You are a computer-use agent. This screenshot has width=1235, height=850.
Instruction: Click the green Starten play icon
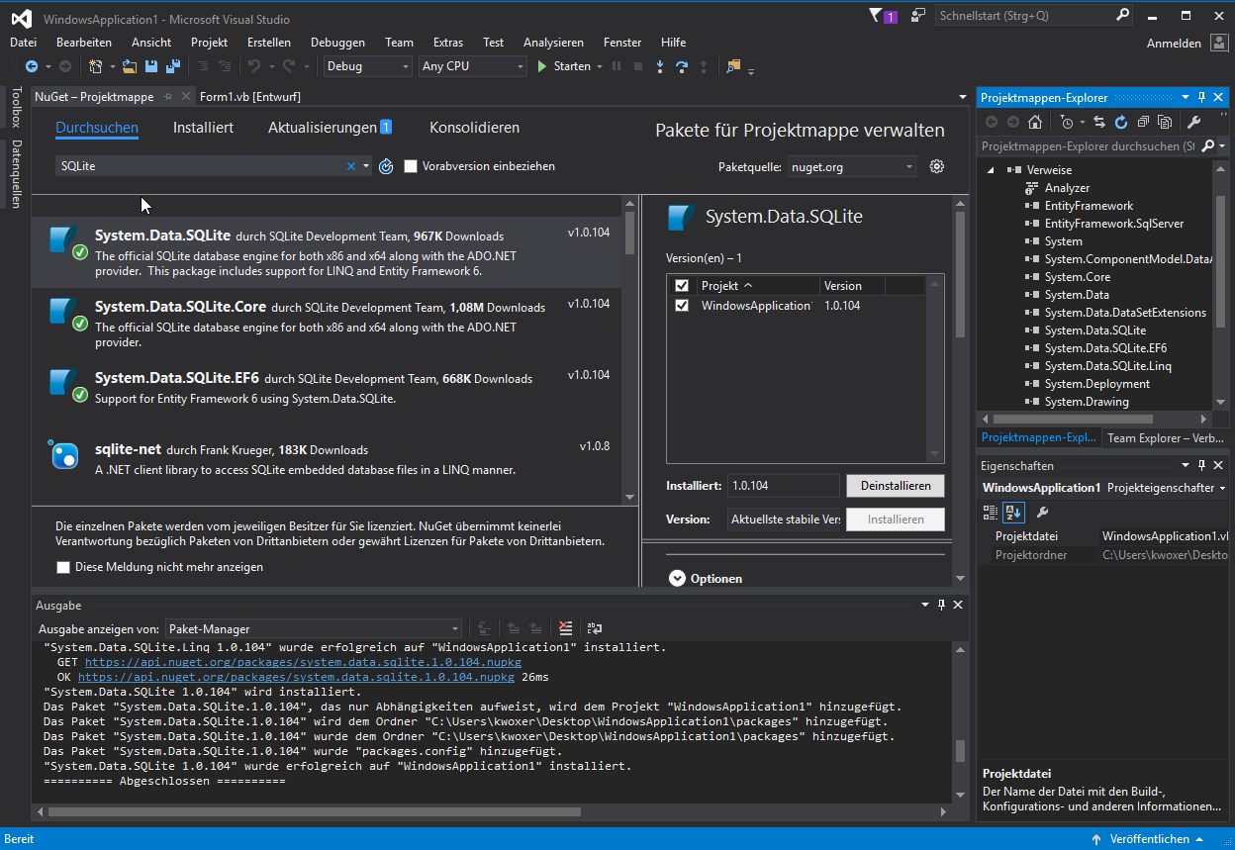[x=541, y=66]
